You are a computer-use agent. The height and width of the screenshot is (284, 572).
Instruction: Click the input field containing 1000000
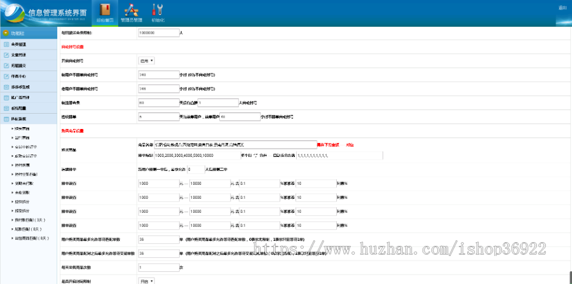pyautogui.click(x=158, y=32)
